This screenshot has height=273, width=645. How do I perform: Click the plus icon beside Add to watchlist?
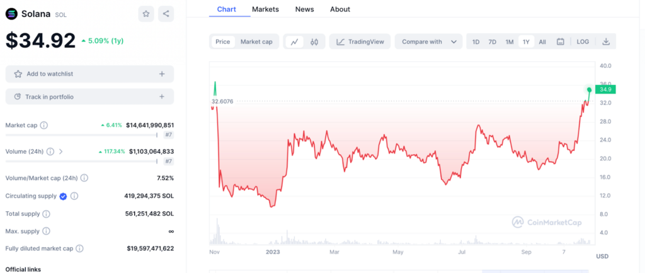[x=162, y=74]
